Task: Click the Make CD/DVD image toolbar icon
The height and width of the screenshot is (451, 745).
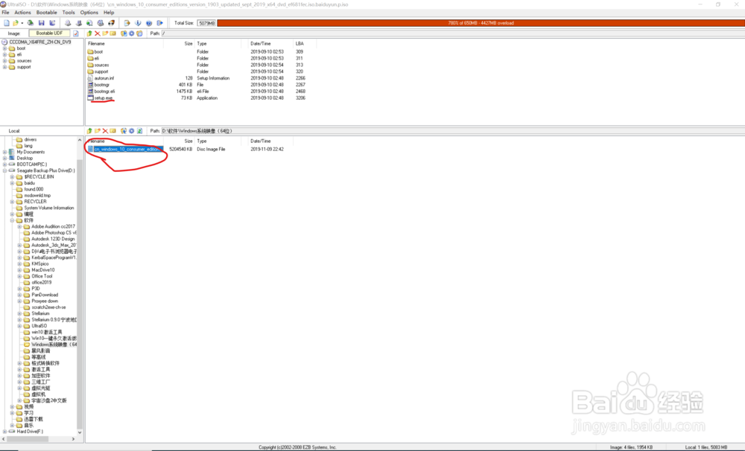Action: (x=68, y=23)
